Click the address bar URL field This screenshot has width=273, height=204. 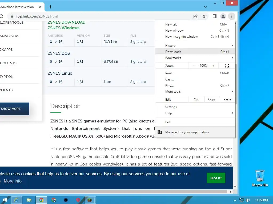[x=99, y=16]
